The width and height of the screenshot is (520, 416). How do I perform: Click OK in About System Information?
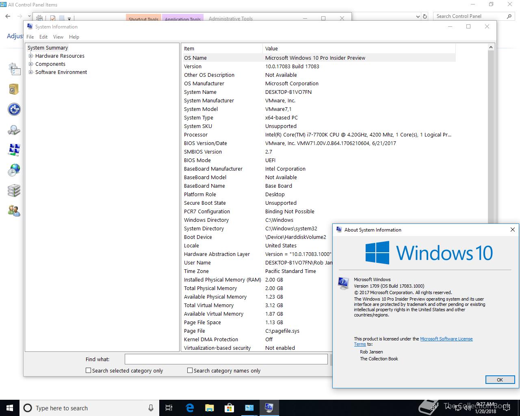click(x=500, y=380)
